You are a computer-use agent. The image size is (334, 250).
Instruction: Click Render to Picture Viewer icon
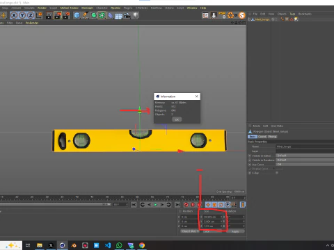pyautogui.click(x=58, y=15)
